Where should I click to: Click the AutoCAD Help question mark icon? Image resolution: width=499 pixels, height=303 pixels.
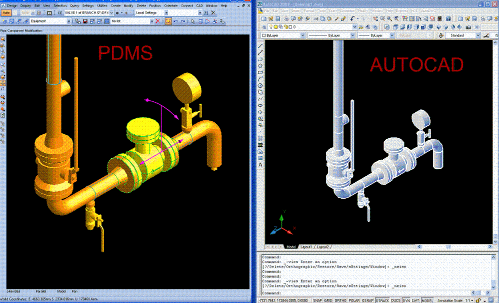pos(448,19)
